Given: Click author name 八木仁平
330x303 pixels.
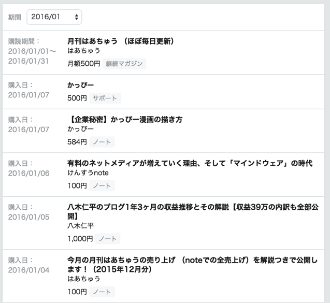Looking at the screenshot, I should (80, 226).
